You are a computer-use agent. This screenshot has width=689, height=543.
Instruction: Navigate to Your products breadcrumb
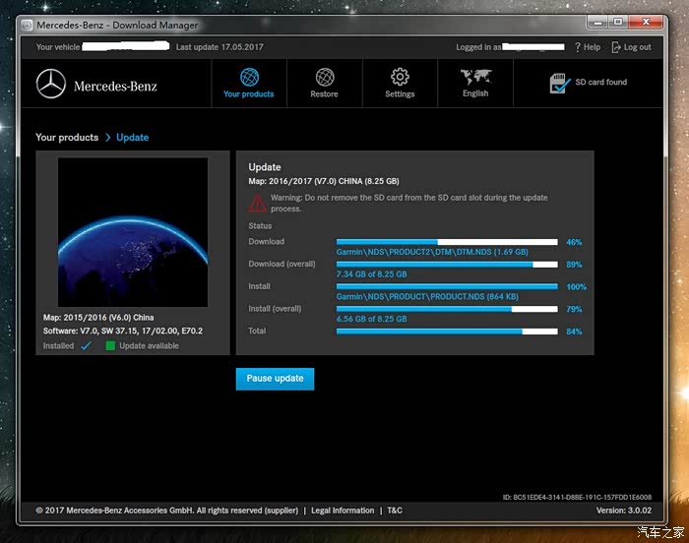click(x=67, y=138)
